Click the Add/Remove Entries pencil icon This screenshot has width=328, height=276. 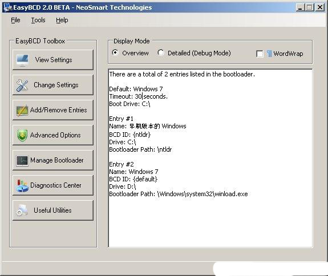pyautogui.click(x=22, y=110)
